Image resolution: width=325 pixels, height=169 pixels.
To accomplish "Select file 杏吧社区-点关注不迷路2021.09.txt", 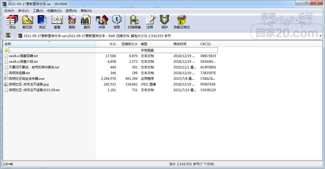I will tap(34, 90).
